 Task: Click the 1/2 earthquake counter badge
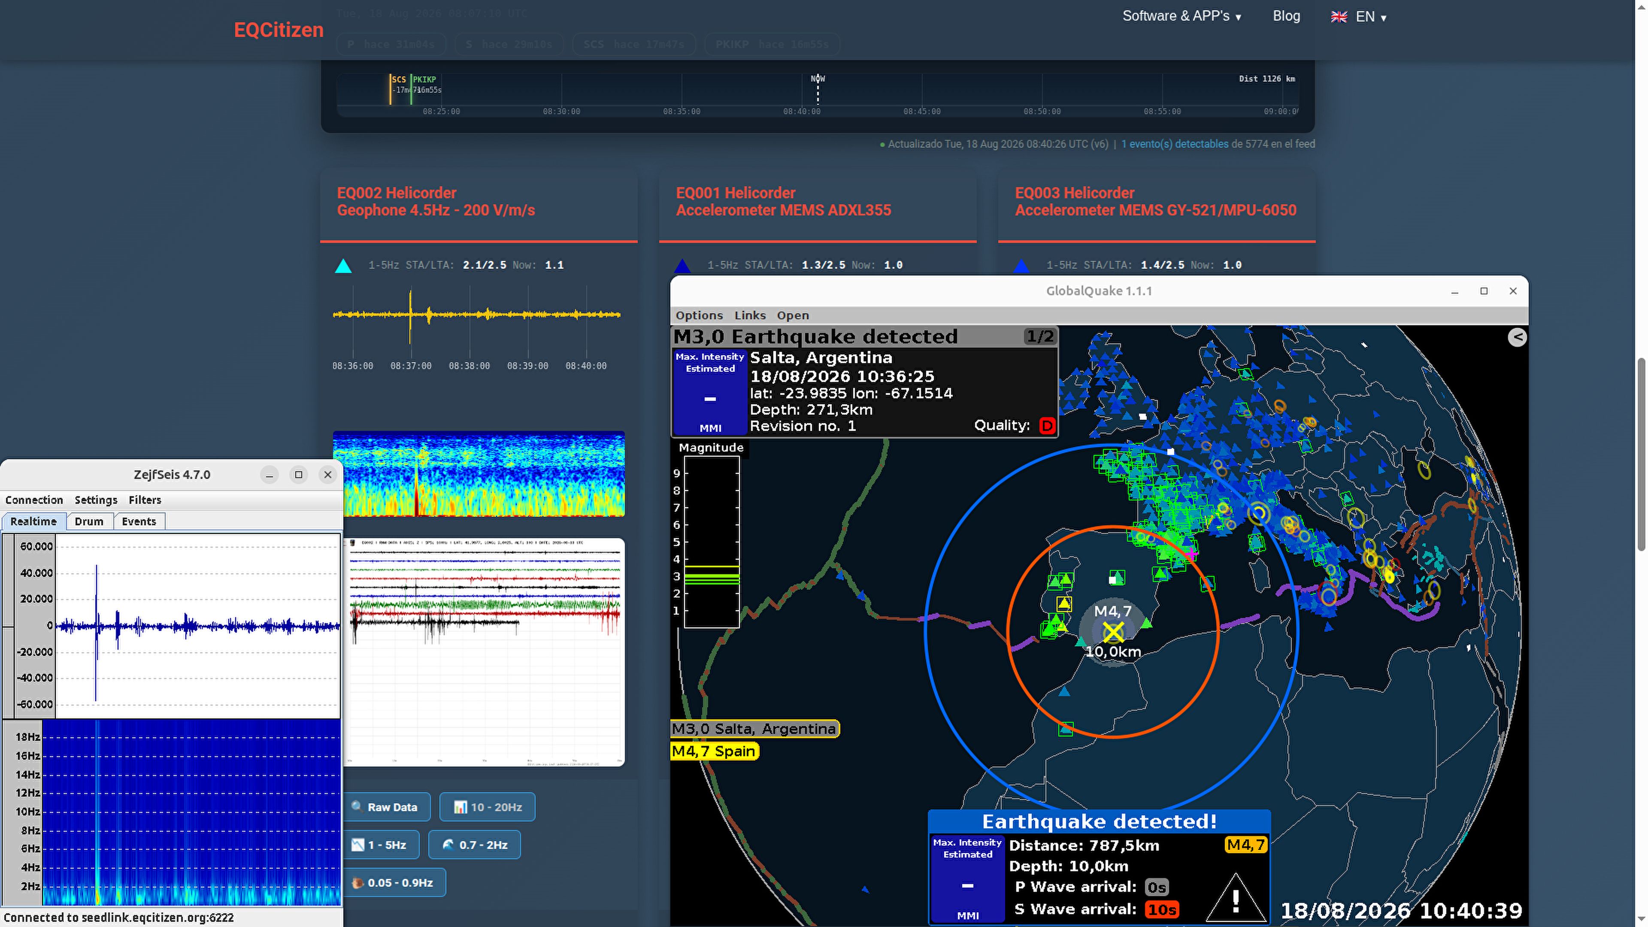[x=1039, y=336]
